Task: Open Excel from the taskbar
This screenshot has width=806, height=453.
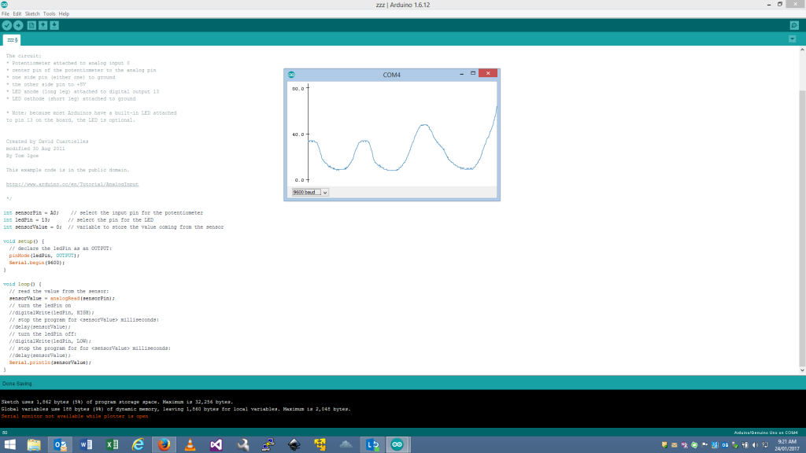Action: point(112,445)
